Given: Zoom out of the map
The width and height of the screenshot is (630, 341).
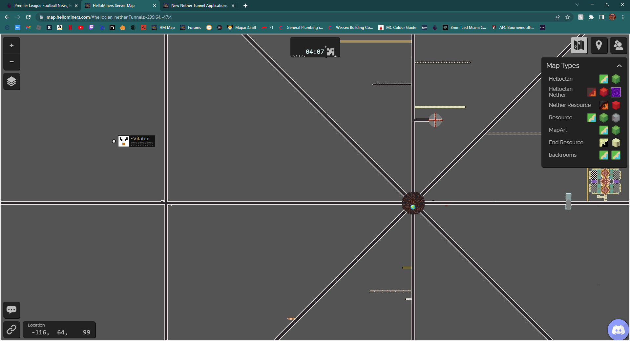Looking at the screenshot, I should [11, 62].
